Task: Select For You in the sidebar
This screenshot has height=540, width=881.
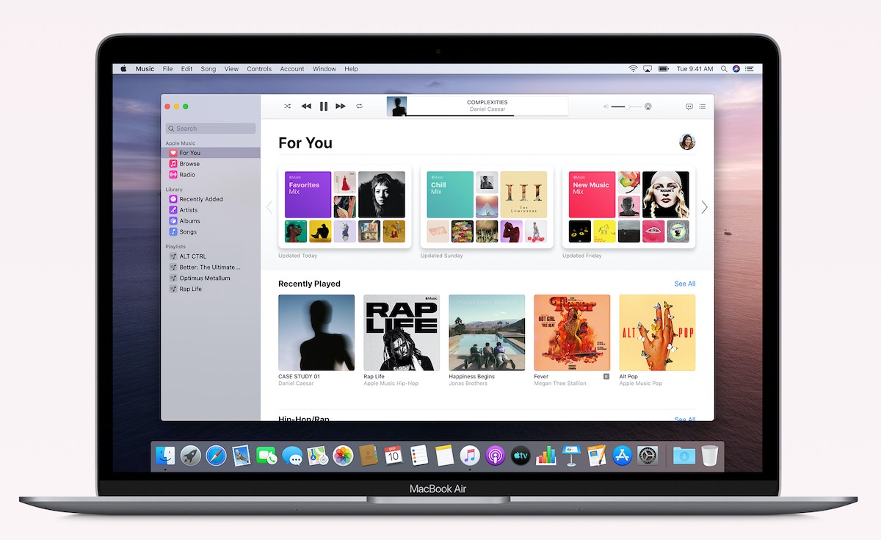Action: click(x=211, y=153)
